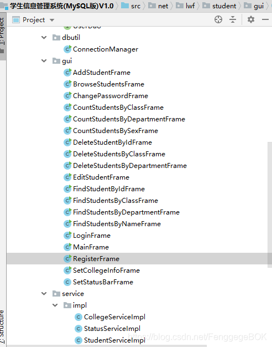Click the SetStatusBarFrame class icon
Screen dimensions: 272x347
[x=67, y=282]
